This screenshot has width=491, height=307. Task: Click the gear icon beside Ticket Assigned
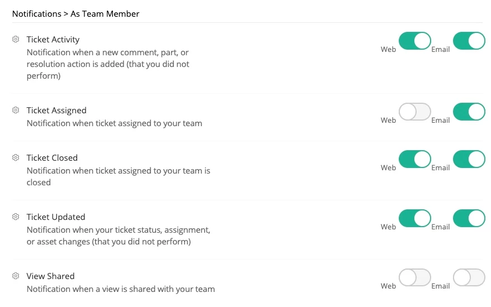[x=16, y=111]
